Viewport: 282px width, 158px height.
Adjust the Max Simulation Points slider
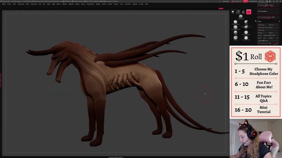[x=268, y=17]
